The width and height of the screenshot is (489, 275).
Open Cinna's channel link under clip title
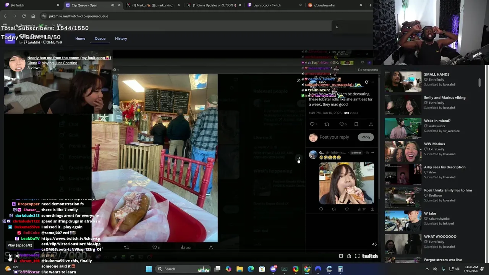coord(32,63)
